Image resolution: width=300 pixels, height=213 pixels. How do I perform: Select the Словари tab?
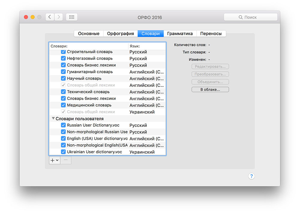151,34
